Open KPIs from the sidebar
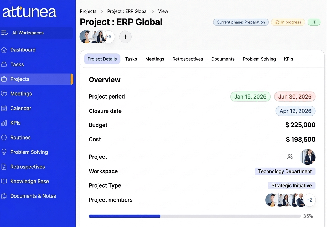 (37, 123)
